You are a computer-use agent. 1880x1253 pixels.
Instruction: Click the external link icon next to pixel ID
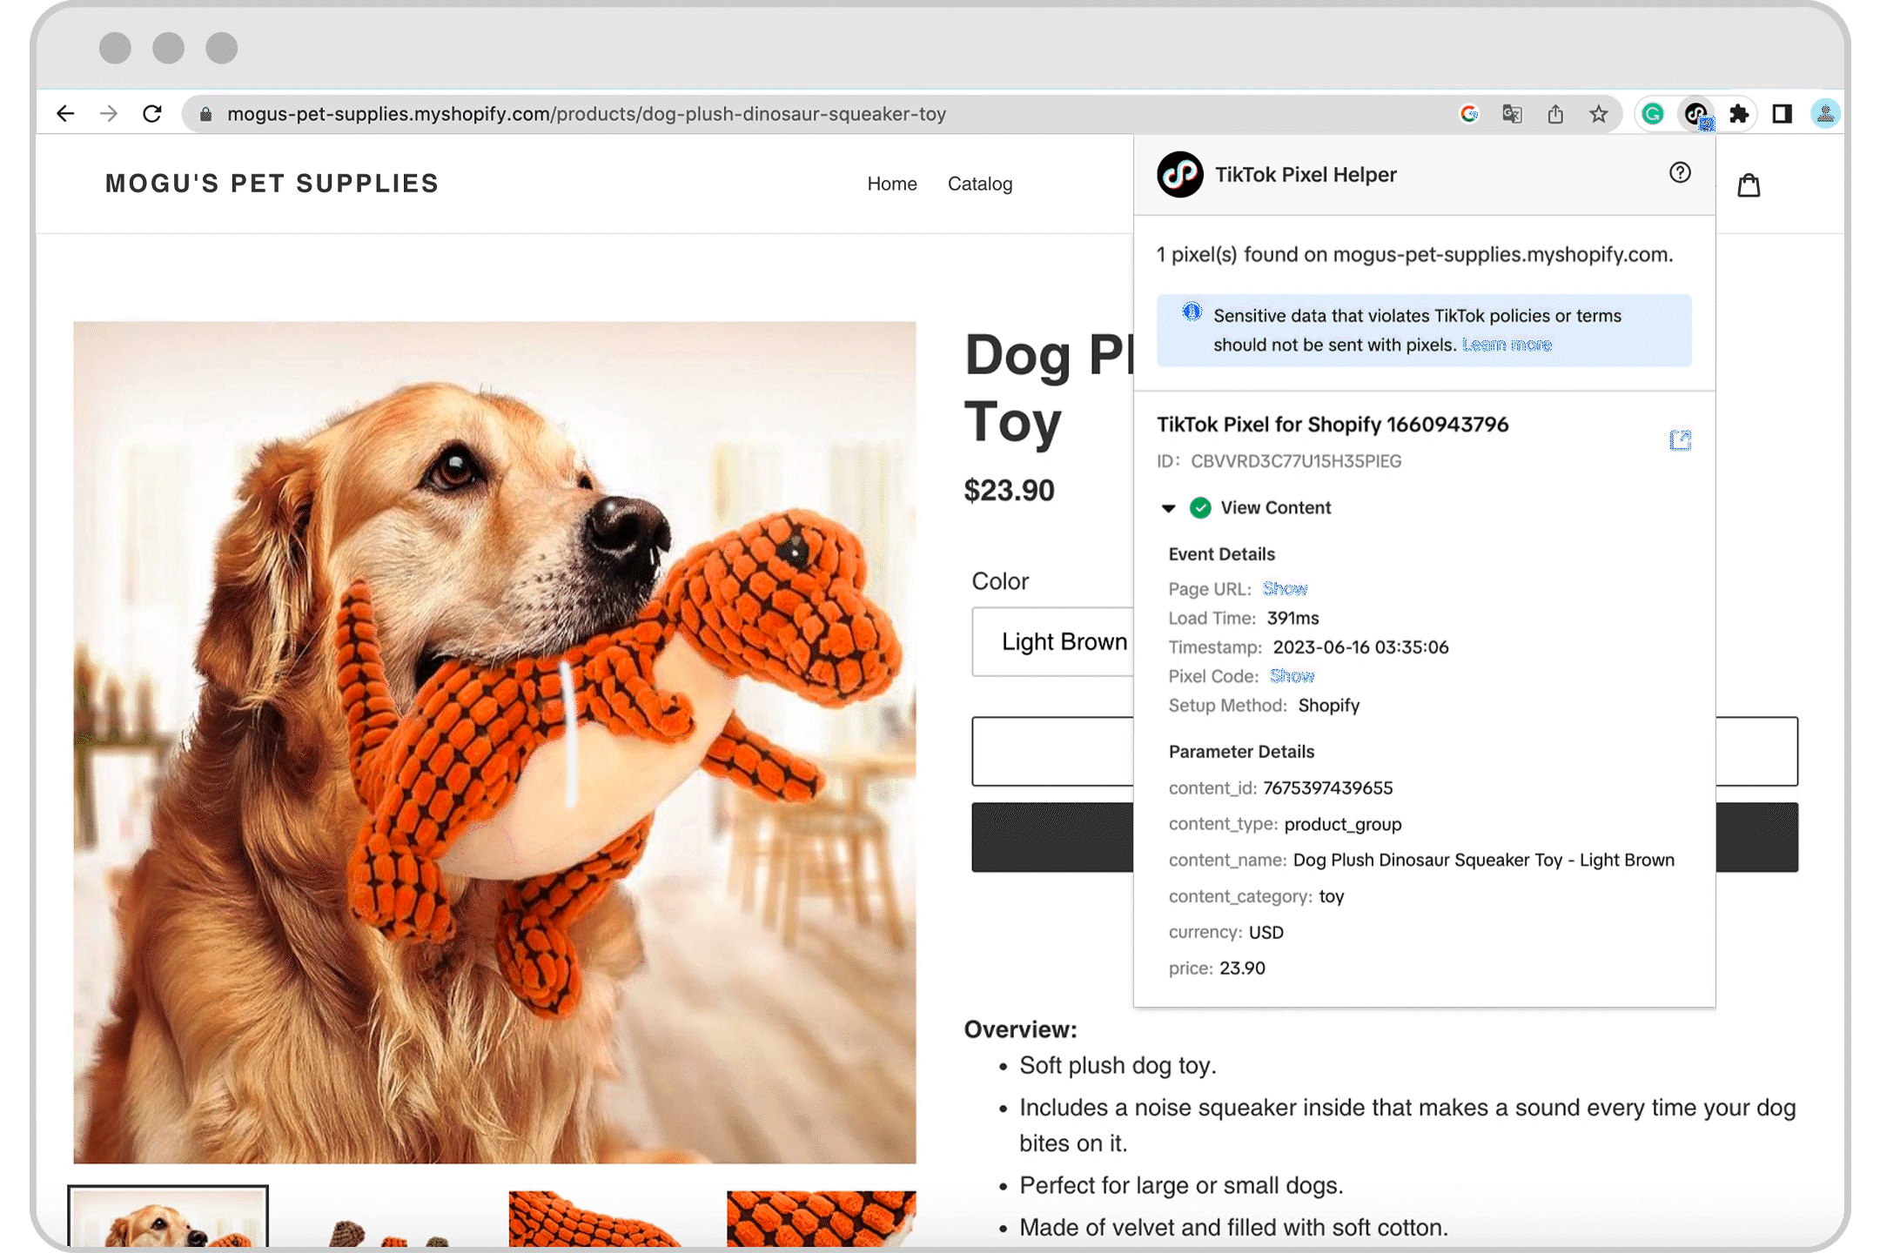pyautogui.click(x=1680, y=438)
